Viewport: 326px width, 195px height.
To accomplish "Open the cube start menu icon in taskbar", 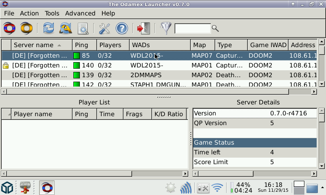I will tap(7, 188).
